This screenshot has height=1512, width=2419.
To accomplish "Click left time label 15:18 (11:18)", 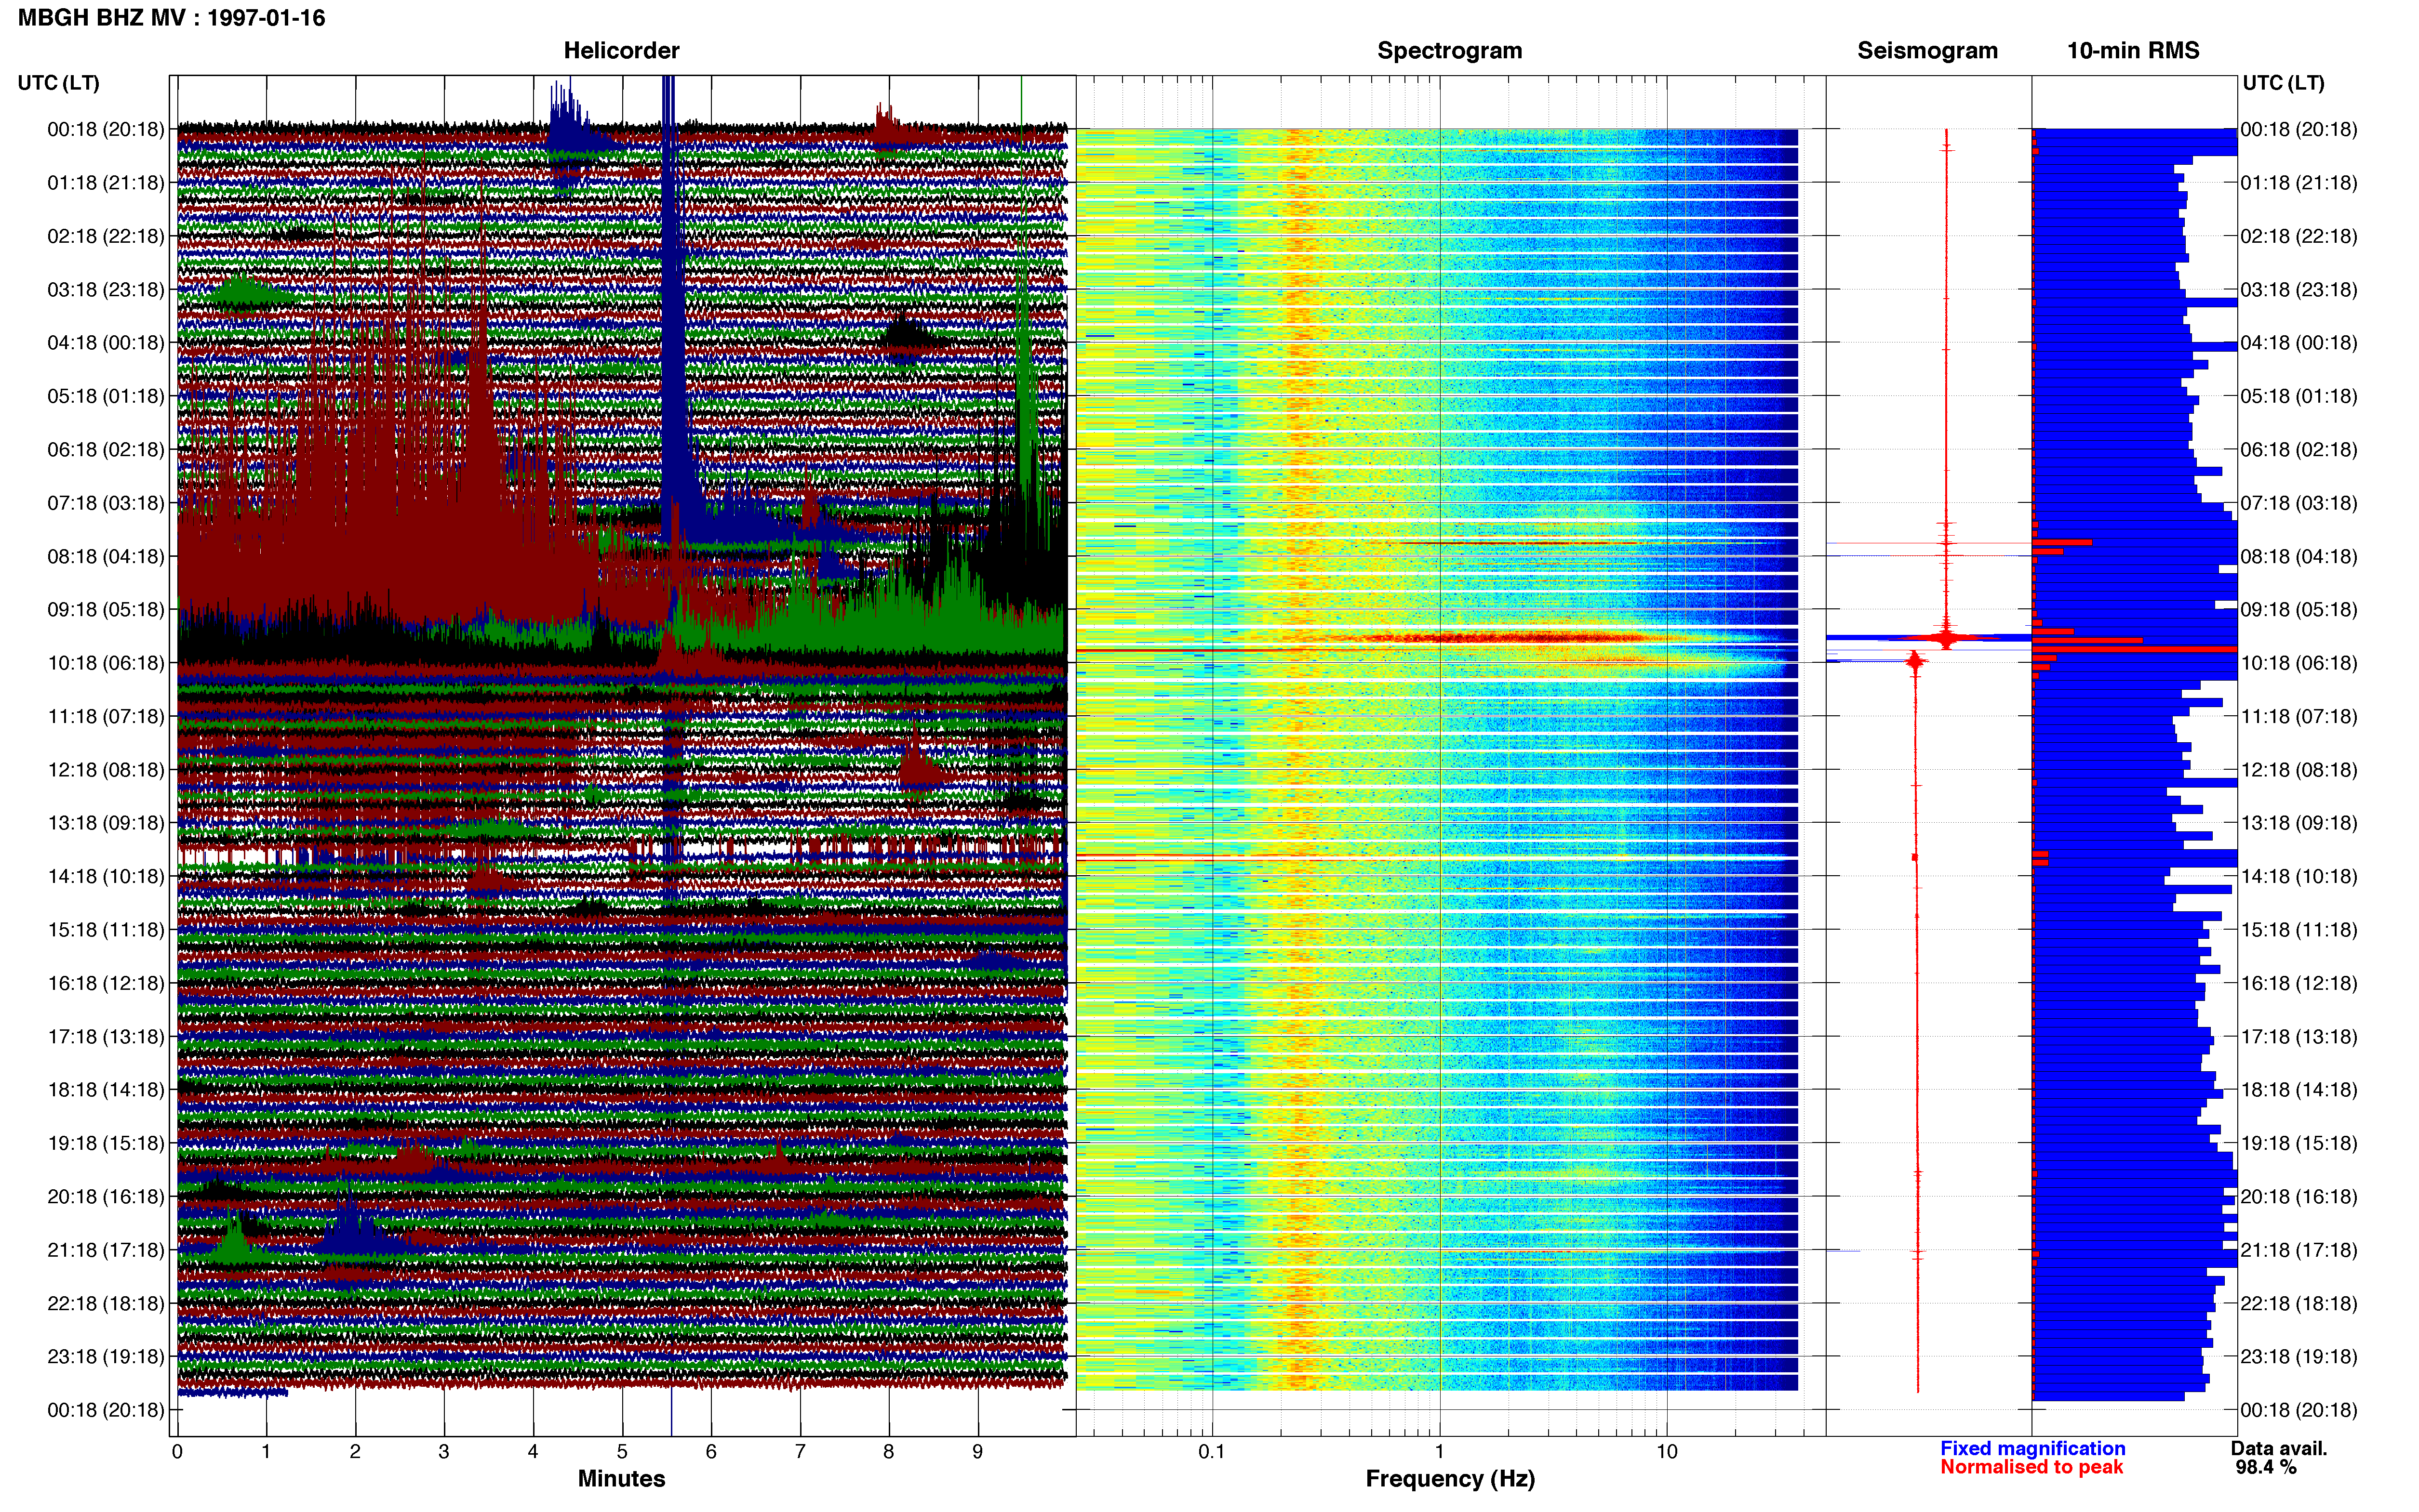I will tap(106, 930).
